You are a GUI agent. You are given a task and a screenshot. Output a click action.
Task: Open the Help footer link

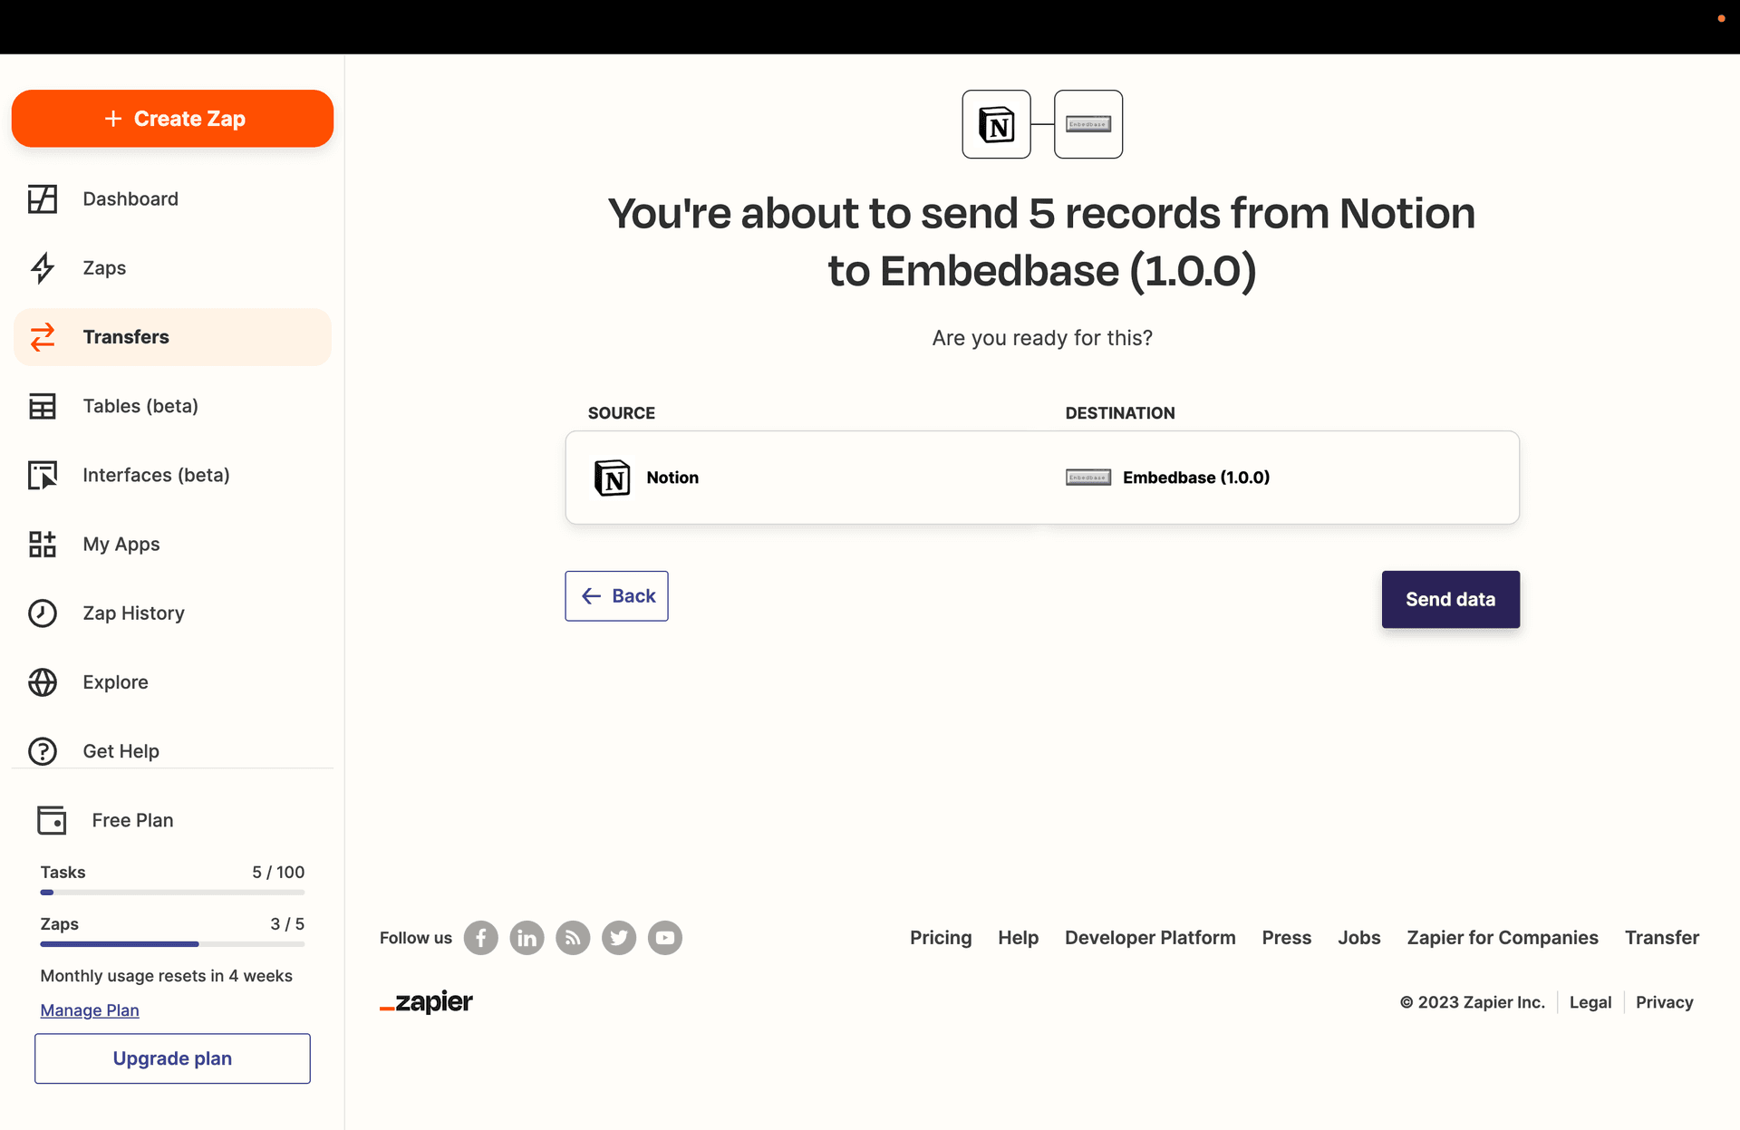[1019, 938]
